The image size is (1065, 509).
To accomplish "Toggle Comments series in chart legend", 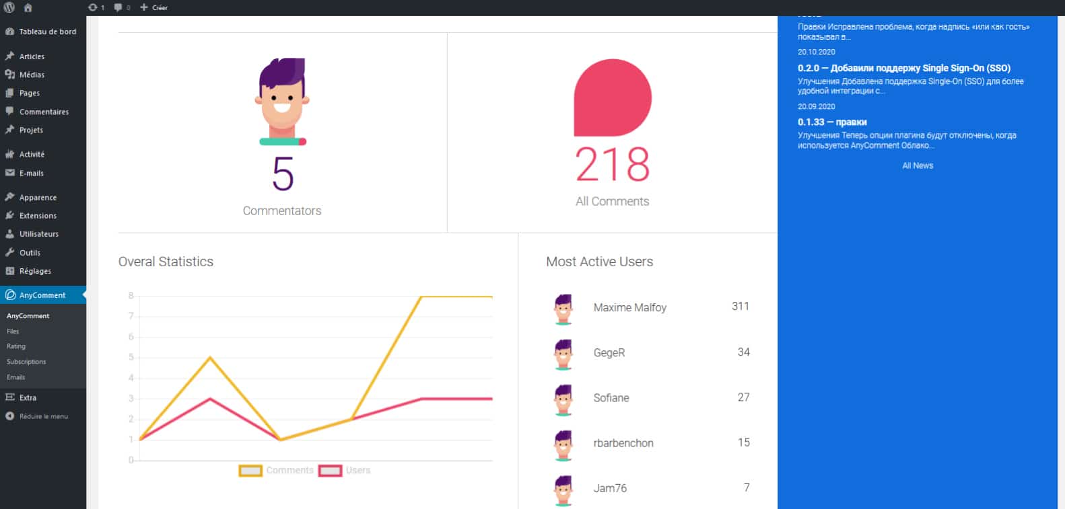I will tap(276, 471).
